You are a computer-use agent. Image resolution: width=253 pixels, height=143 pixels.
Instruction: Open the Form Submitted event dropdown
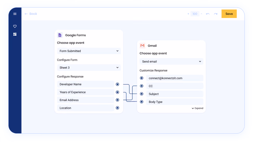tap(89, 51)
